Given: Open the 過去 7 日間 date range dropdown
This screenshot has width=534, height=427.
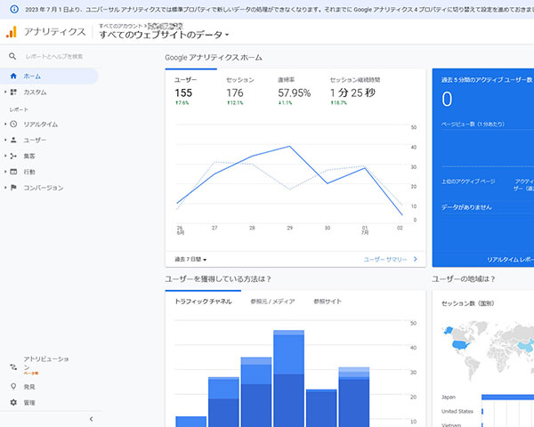Looking at the screenshot, I should coord(190,260).
